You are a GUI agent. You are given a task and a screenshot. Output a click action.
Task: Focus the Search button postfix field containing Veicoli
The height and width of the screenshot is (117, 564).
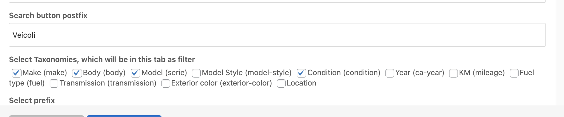point(277,35)
